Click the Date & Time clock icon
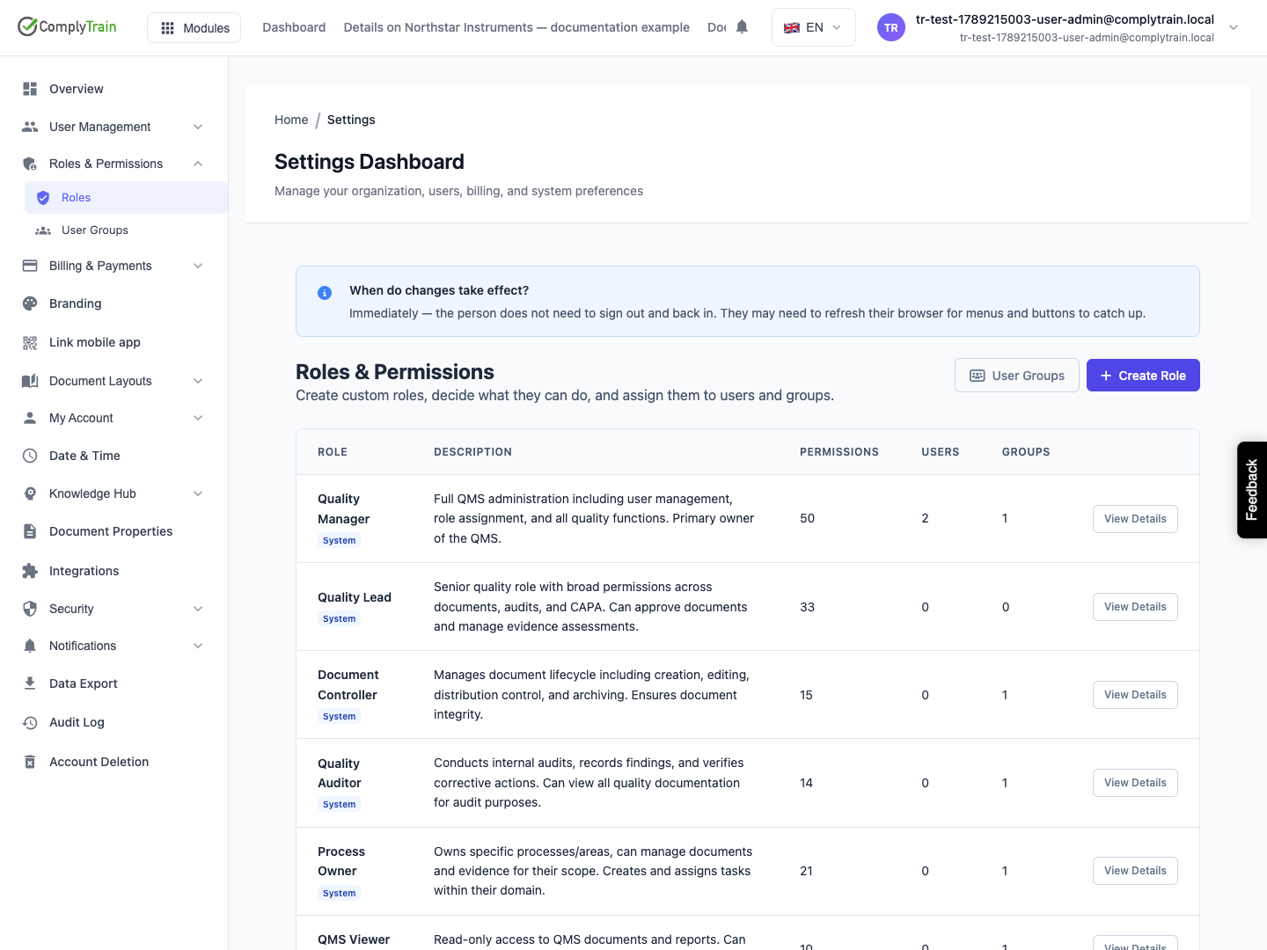 point(30,456)
